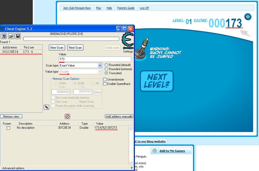Click the 00000AC8-IEXPLORE.EXE process label
This screenshot has width=259, height=171.
(x=66, y=34)
